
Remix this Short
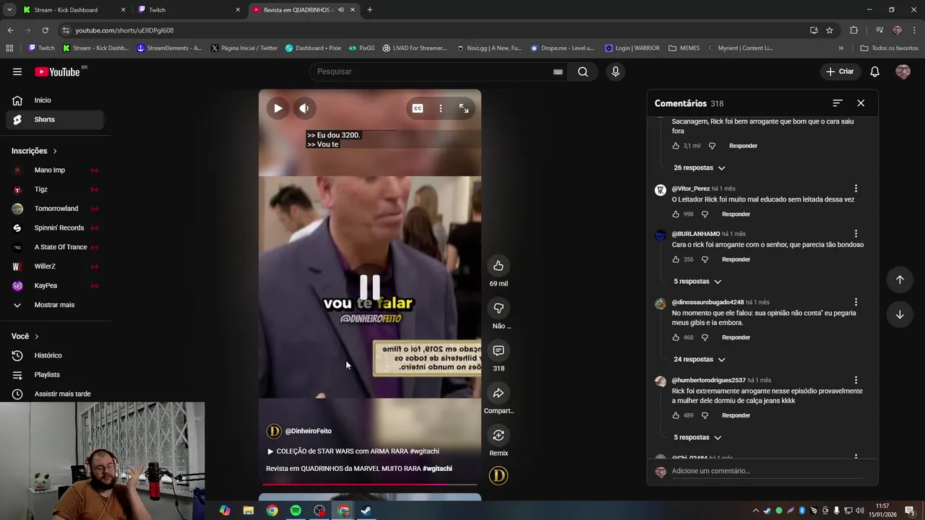(499, 435)
